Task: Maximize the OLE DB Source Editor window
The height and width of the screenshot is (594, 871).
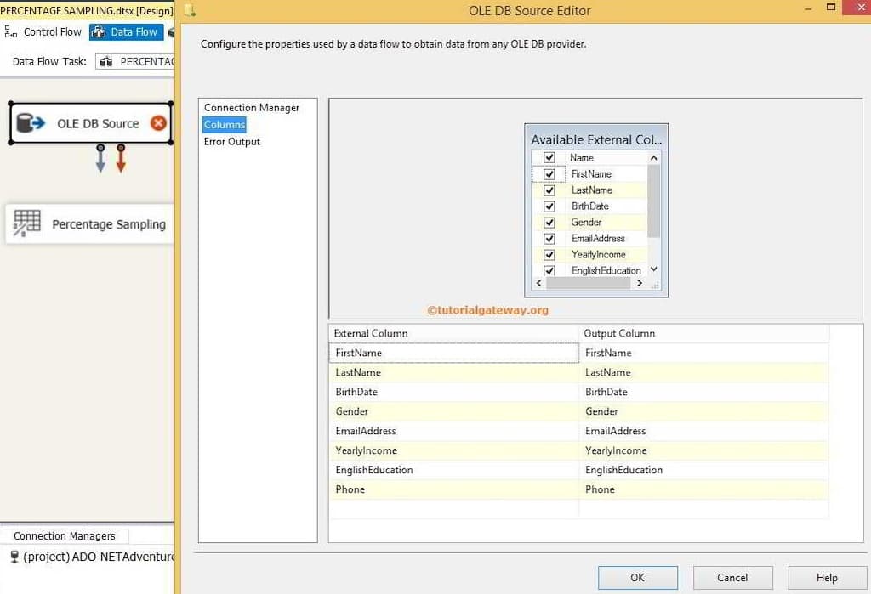Action: click(x=831, y=7)
